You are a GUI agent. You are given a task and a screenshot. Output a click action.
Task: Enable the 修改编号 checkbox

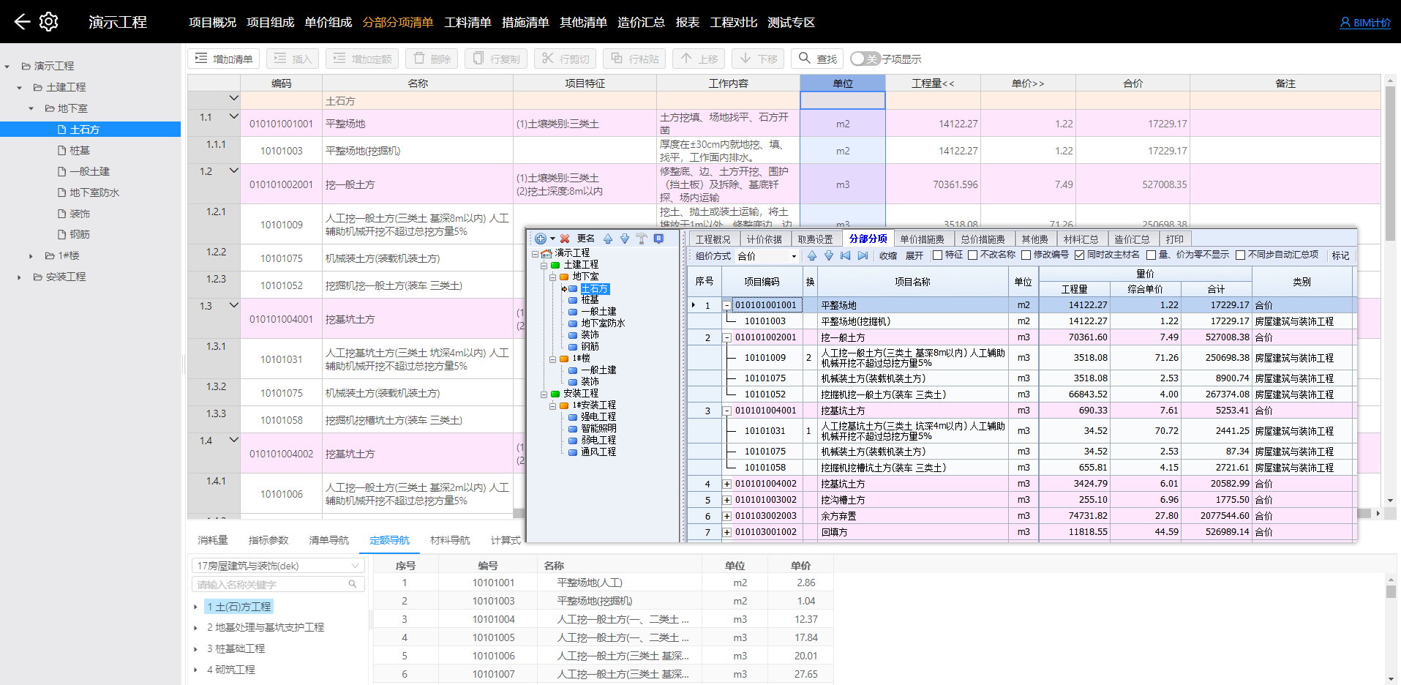1026,255
